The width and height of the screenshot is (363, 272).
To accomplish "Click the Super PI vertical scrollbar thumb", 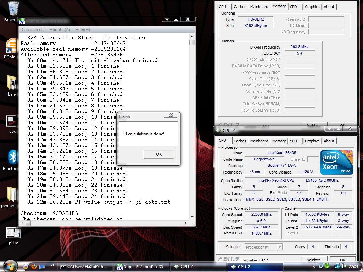I will click(192, 42).
